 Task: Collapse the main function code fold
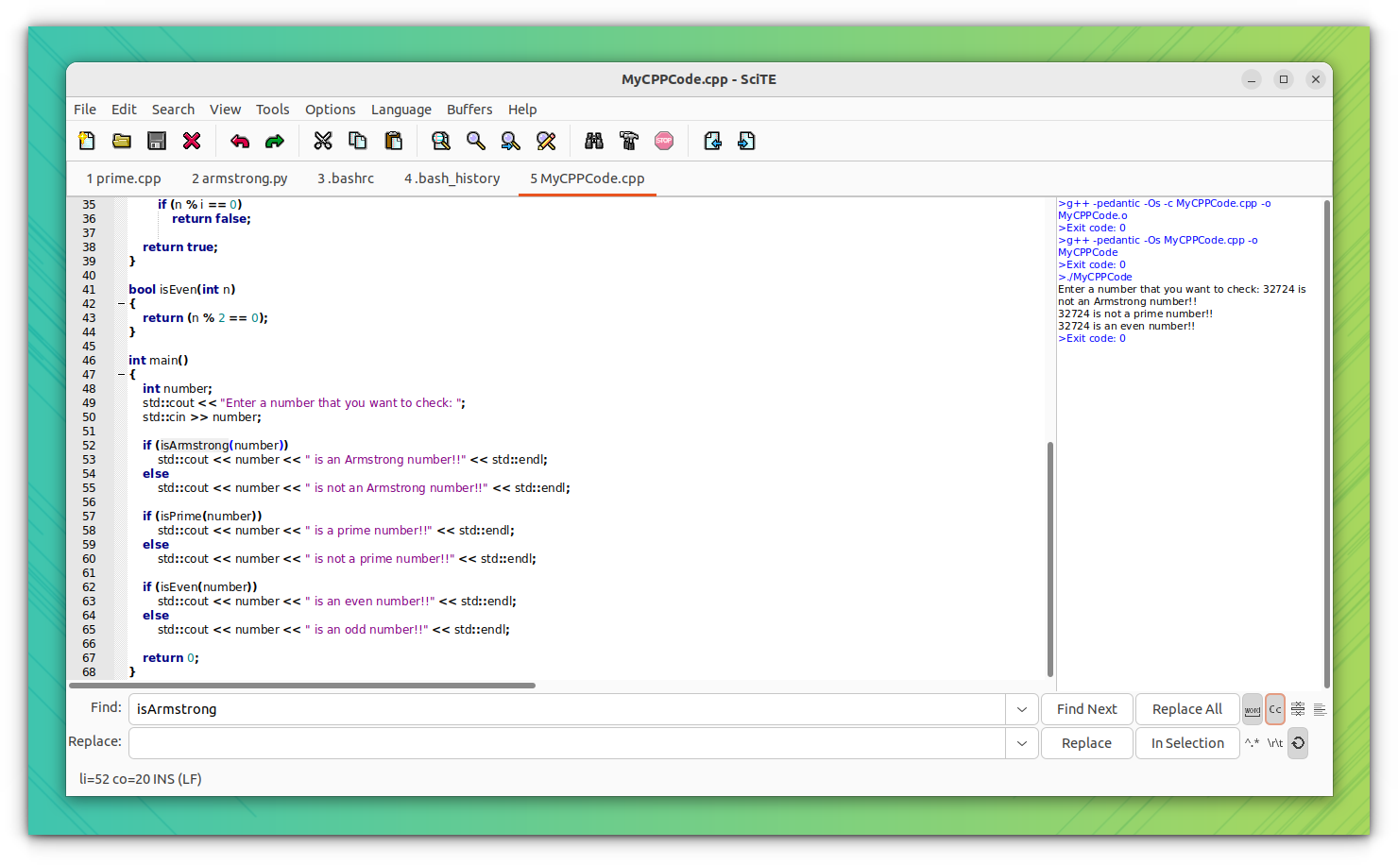tap(121, 374)
